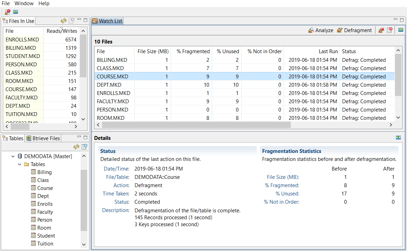The width and height of the screenshot is (407, 251).
Task: Select the Faculty table in the tree
Action: [x=45, y=212]
